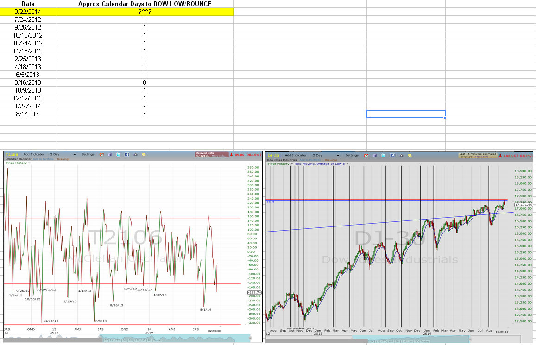The height and width of the screenshot is (345, 536).
Task: Select Today range button in DJ-30 chart
Action: [x=425, y=341]
